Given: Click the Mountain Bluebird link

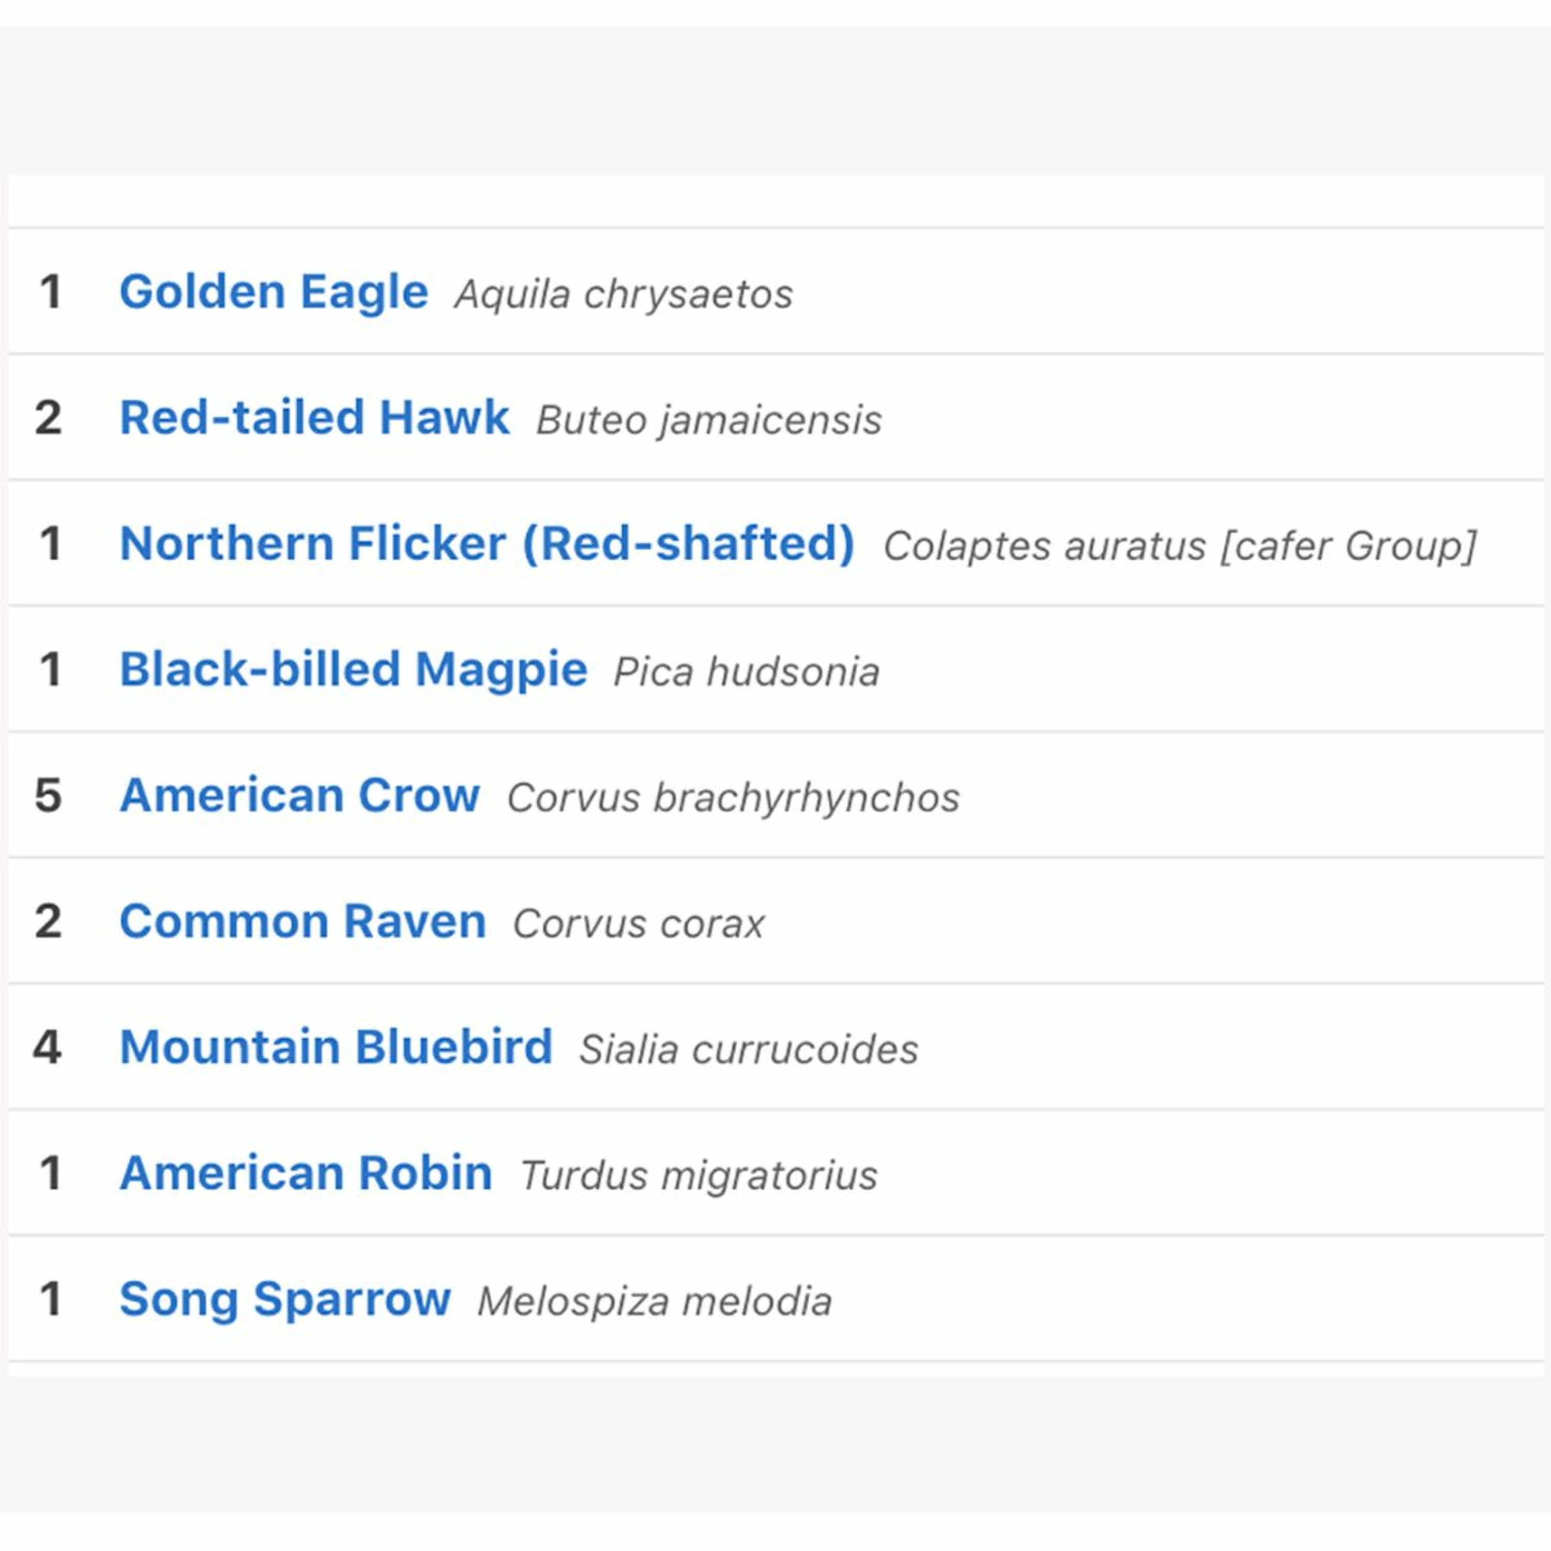Looking at the screenshot, I should pos(336,1047).
